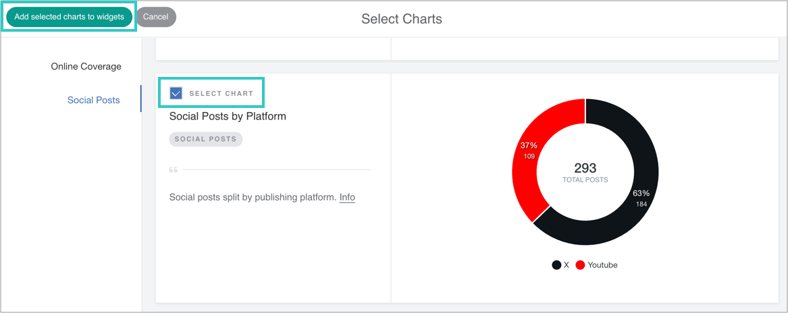
Task: Click the 37% label on the chart
Action: pos(527,145)
